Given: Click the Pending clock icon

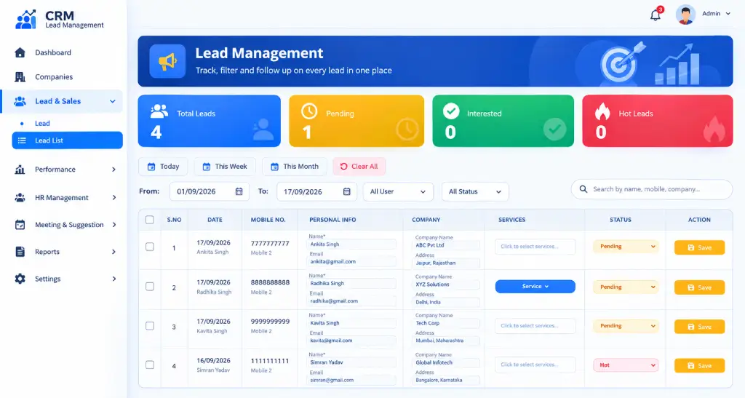Looking at the screenshot, I should click(x=309, y=111).
